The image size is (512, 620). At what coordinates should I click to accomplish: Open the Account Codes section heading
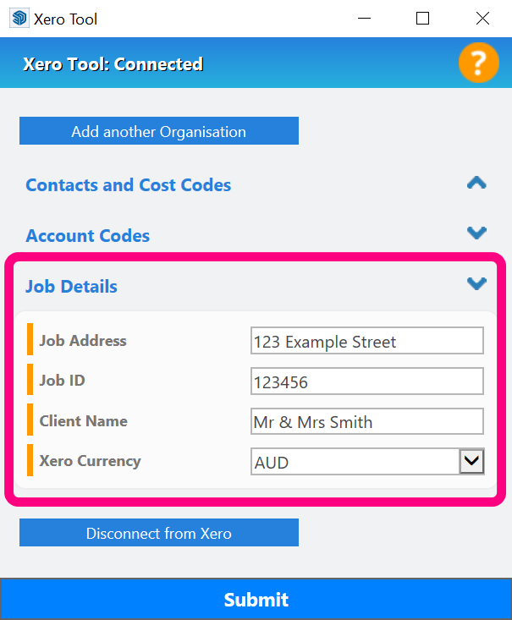pyautogui.click(x=88, y=235)
